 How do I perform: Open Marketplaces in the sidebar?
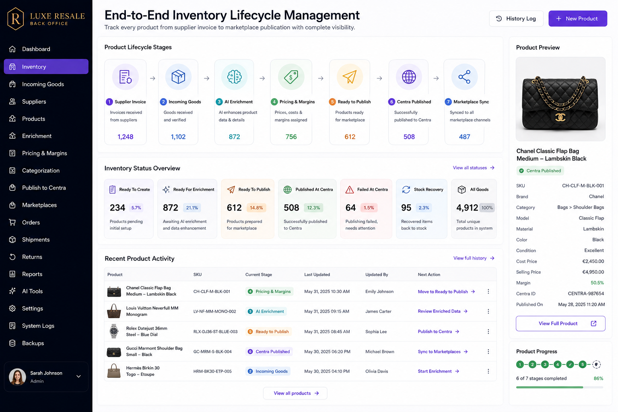coord(46,205)
